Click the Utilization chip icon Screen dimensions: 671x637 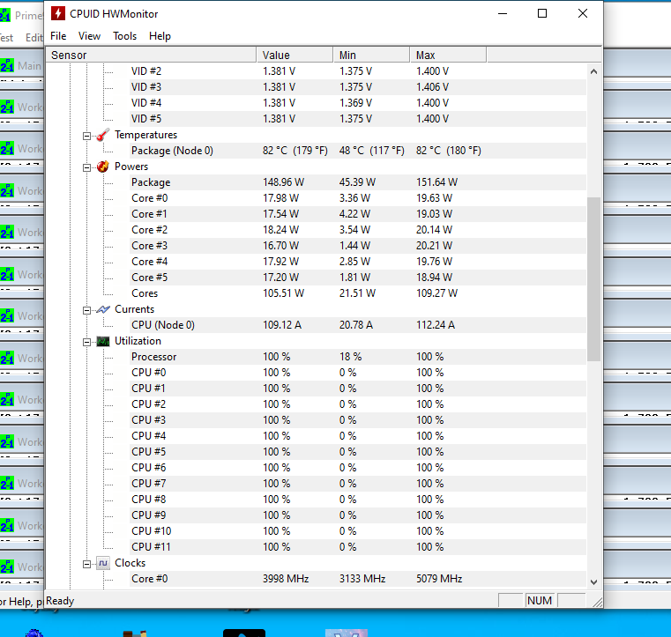(103, 341)
